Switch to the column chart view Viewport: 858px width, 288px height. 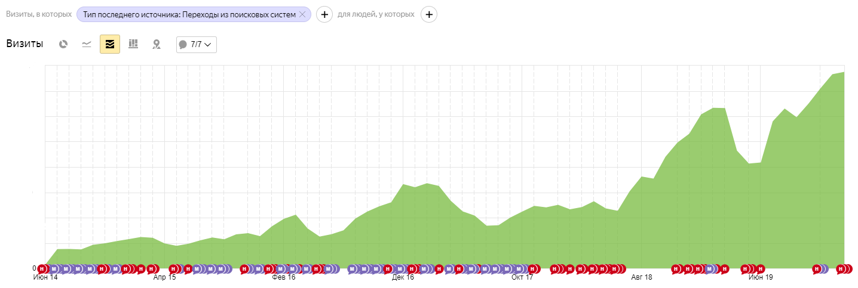coord(133,44)
